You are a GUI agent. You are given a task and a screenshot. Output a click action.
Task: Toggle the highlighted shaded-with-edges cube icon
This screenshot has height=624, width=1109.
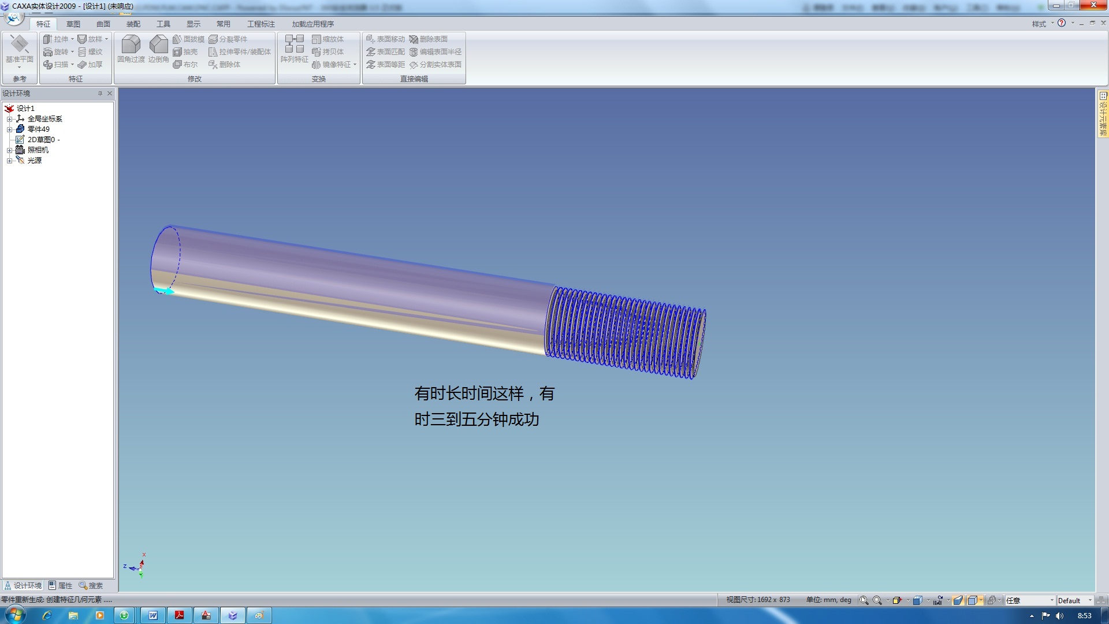973,600
